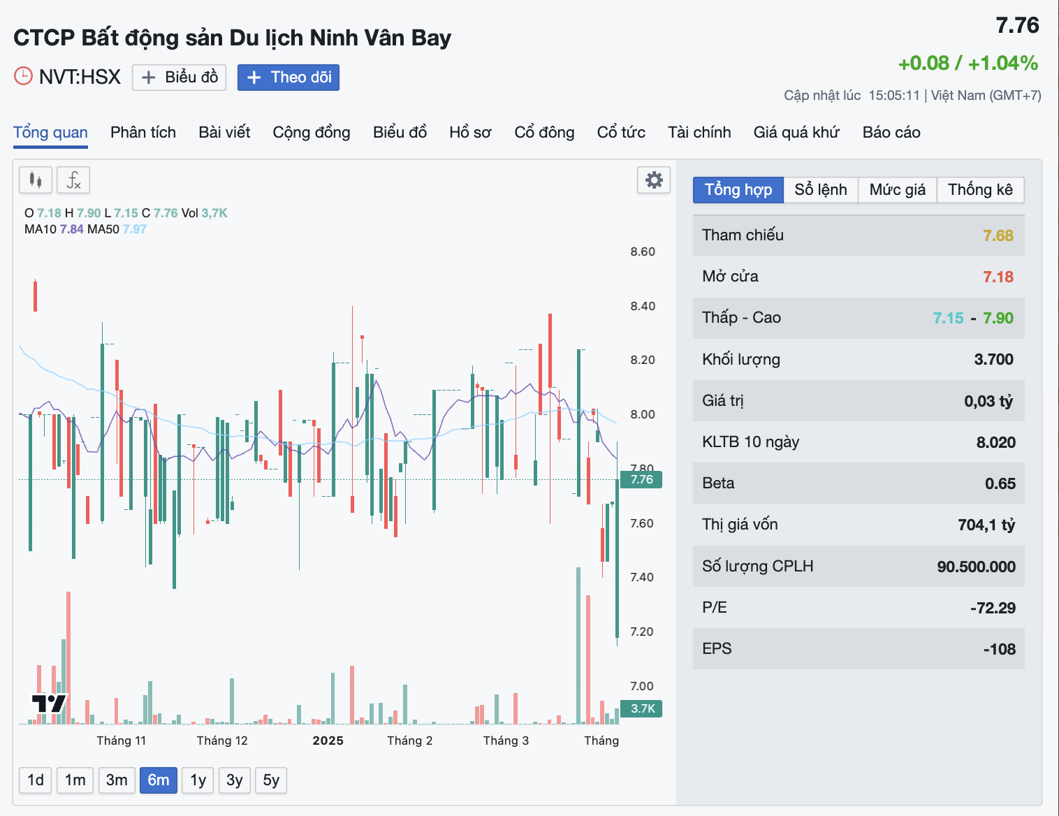1059x816 pixels.
Task: Open the Biểu đồ navigation tab
Action: (400, 133)
